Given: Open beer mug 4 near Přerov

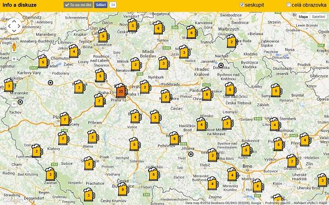Looking at the screenshot, I should 305,140.
